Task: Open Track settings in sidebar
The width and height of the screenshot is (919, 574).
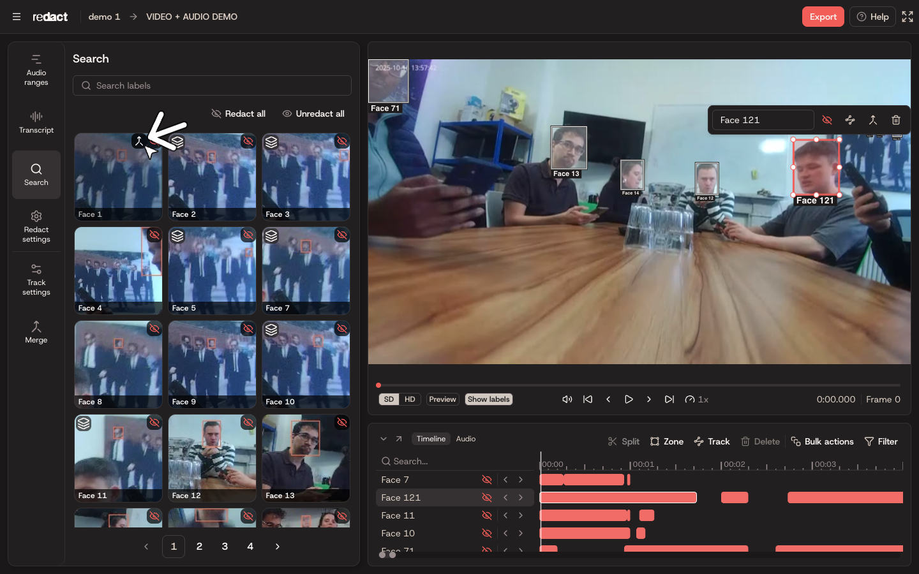Action: coord(36,279)
